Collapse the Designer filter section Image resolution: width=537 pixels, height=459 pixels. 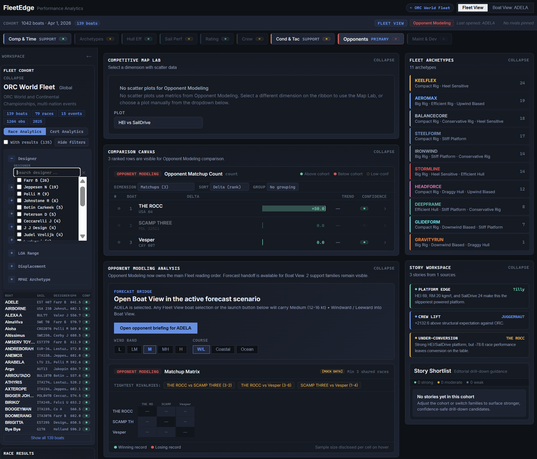[x=12, y=159]
